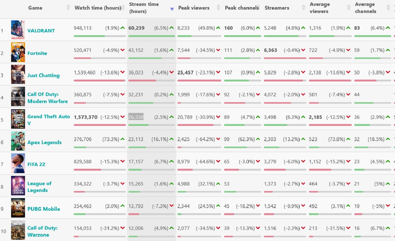The height and width of the screenshot is (241, 395).
Task: Click League of Legends peak channels value 53
Action: click(227, 184)
